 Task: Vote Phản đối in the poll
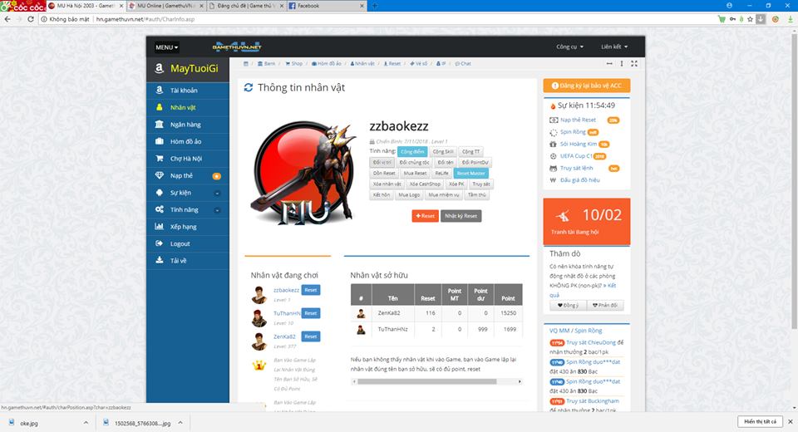605,305
